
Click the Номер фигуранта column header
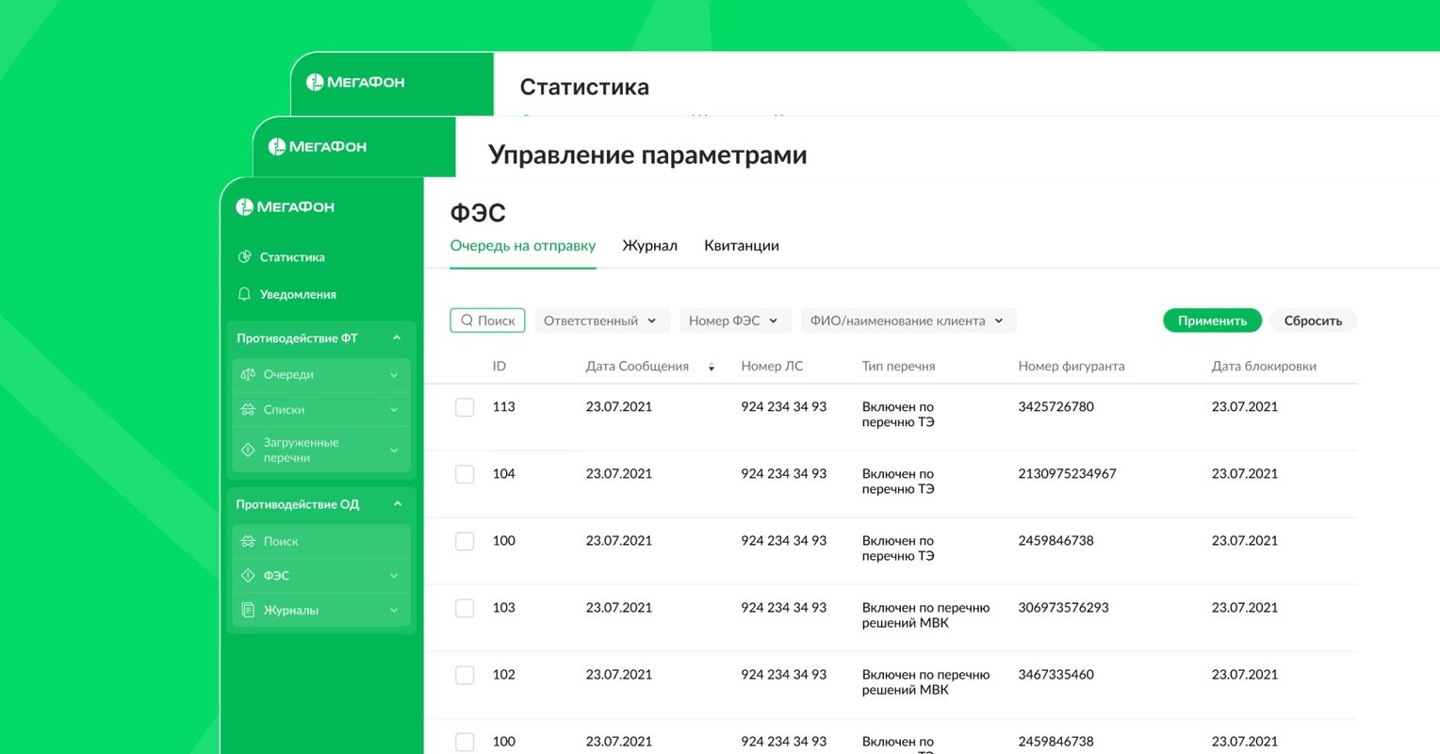1072,367
